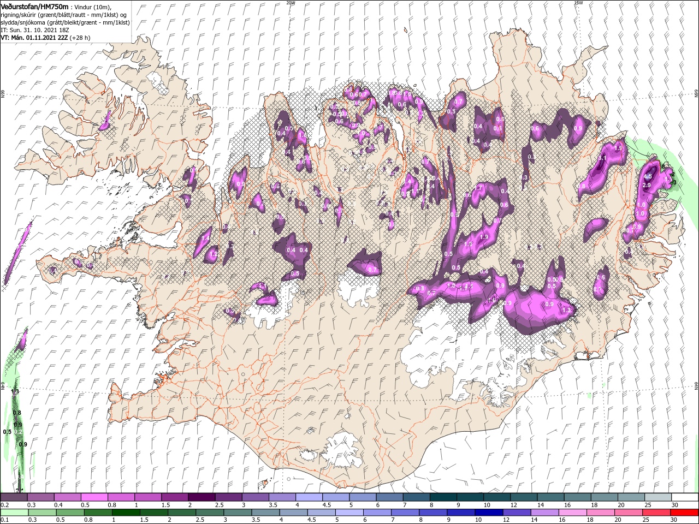Click the 6 swatch in the upper legend row
The image size is (699, 524).
coord(389,497)
